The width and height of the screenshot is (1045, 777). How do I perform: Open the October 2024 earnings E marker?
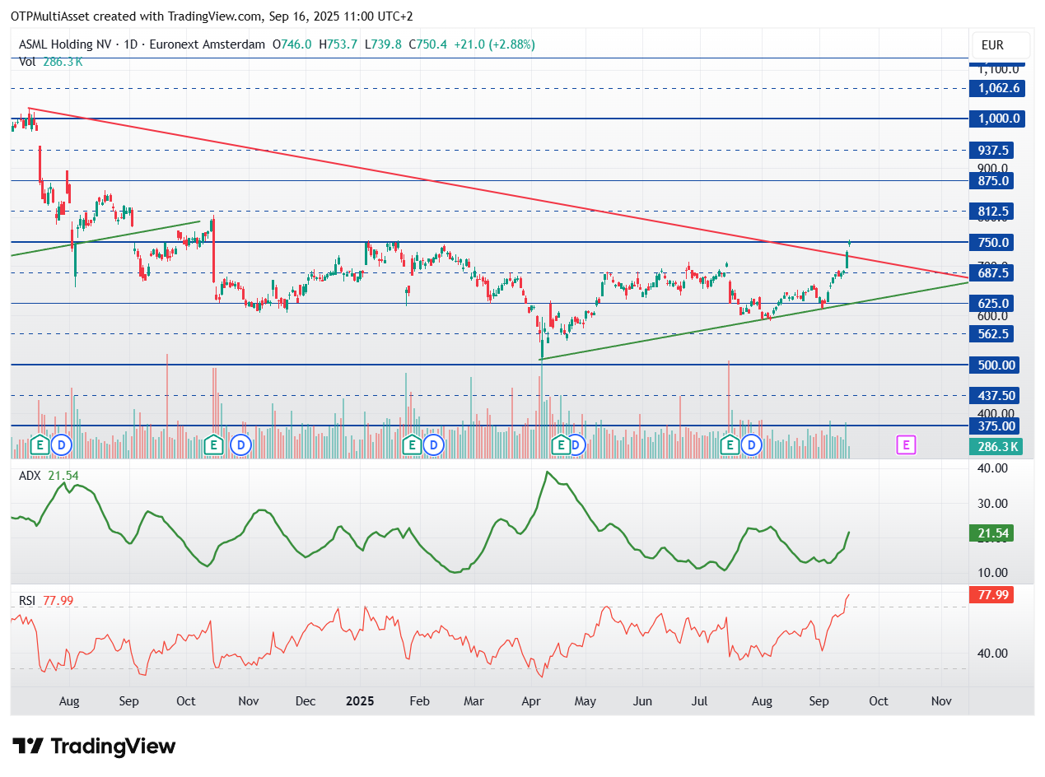coord(213,445)
